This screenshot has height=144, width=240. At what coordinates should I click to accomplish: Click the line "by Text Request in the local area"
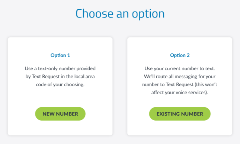point(60,77)
